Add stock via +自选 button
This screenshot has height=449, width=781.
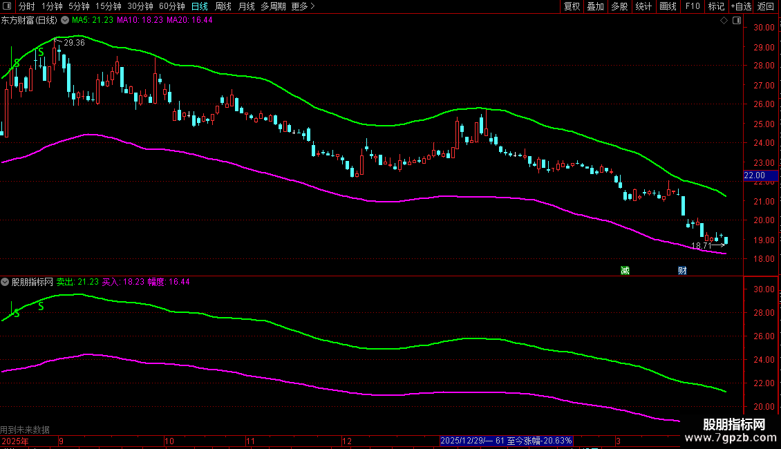tap(741, 6)
